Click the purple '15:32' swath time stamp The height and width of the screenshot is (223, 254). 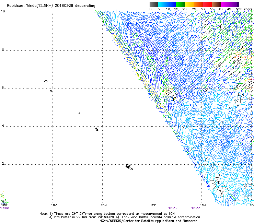tap(173, 208)
